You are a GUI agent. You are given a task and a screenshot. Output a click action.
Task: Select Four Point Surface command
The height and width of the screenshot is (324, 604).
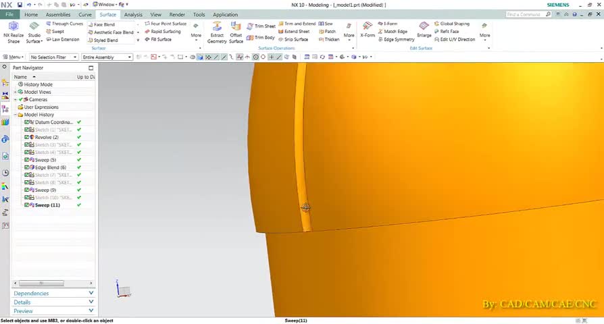click(166, 24)
